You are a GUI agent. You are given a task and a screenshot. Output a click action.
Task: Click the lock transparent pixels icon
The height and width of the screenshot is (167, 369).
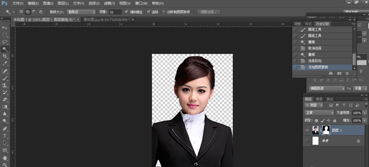[x=316, y=120]
